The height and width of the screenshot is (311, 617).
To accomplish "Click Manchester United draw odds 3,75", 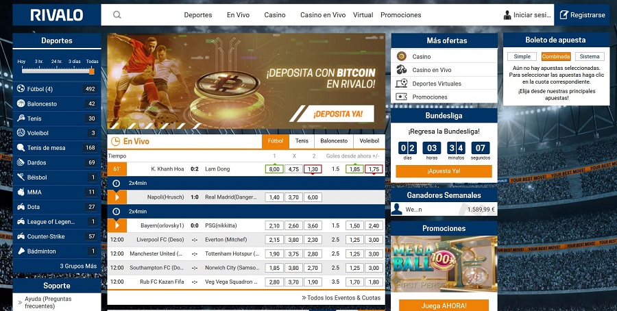I will click(293, 253).
